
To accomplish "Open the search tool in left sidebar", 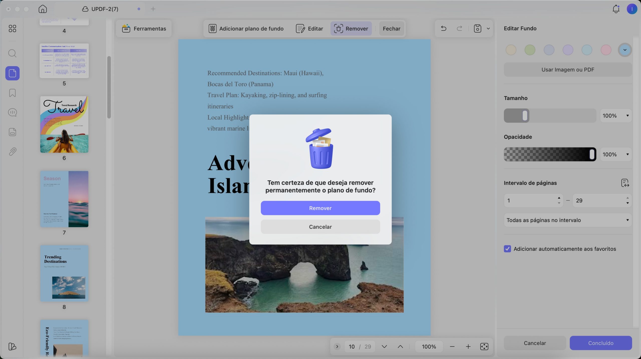I will [12, 53].
